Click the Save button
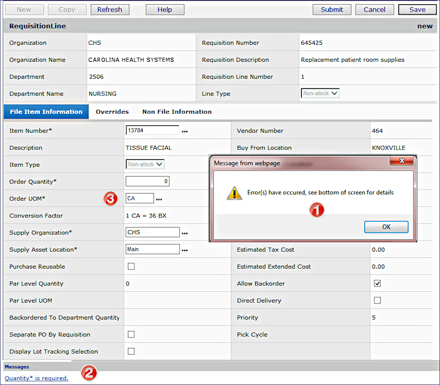This screenshot has height=385, width=440. click(417, 10)
